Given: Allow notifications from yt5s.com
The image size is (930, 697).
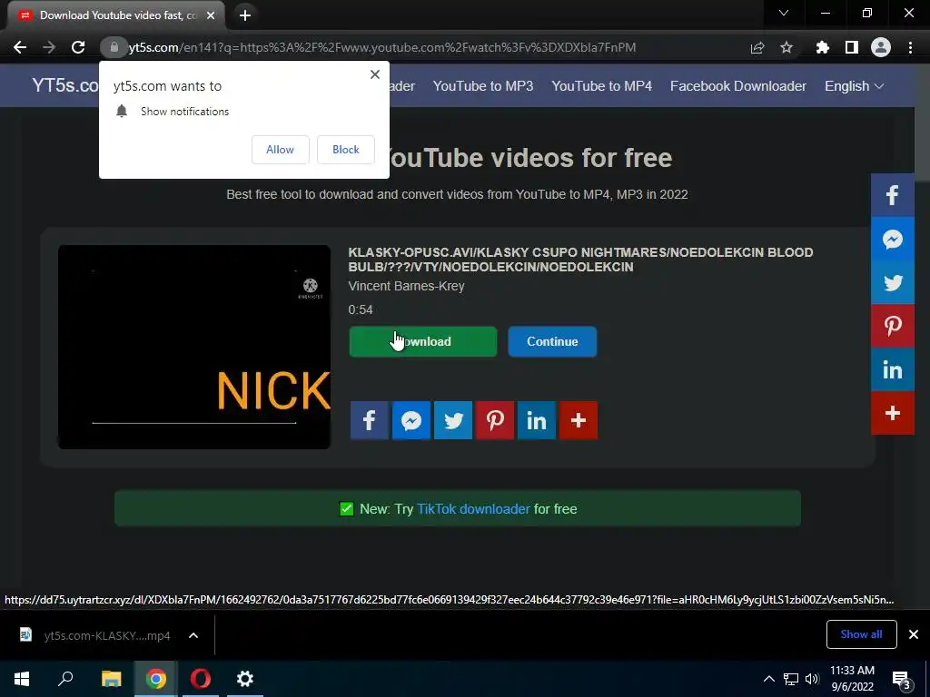Looking at the screenshot, I should point(280,150).
